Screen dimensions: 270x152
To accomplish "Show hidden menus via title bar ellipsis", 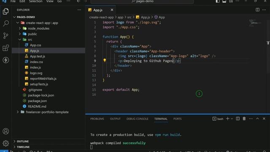I will coord(68,1).
